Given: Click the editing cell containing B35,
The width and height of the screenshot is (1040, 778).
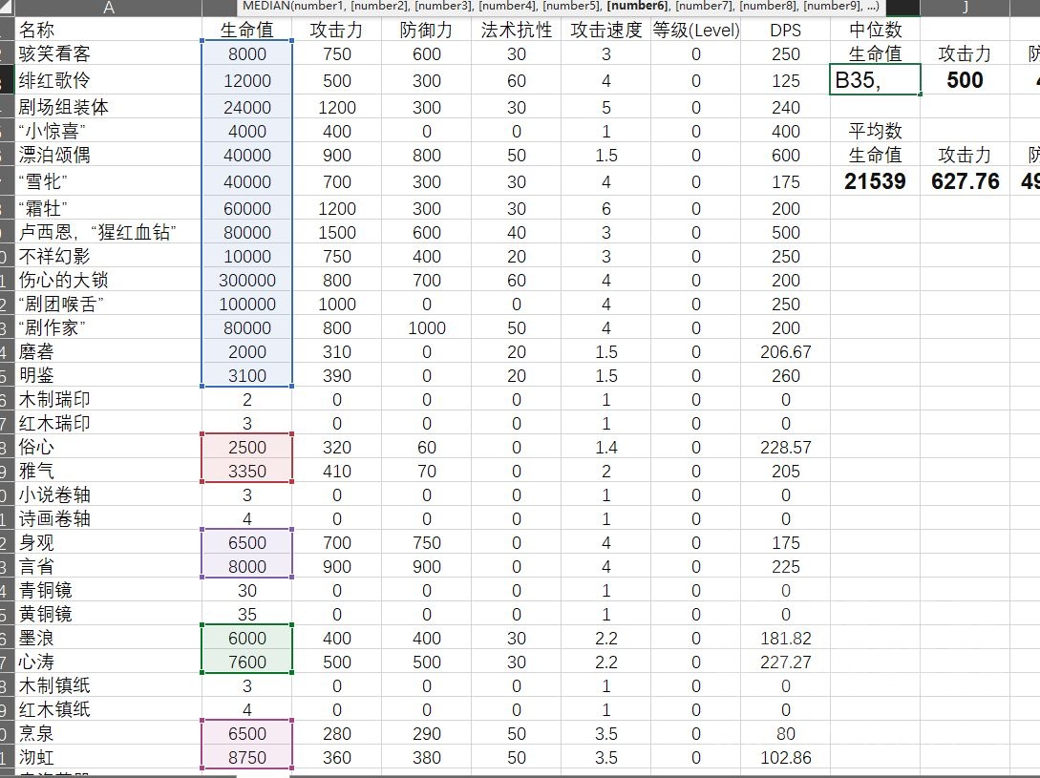Looking at the screenshot, I should [875, 79].
